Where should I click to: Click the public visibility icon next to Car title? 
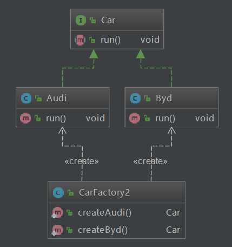93,21
